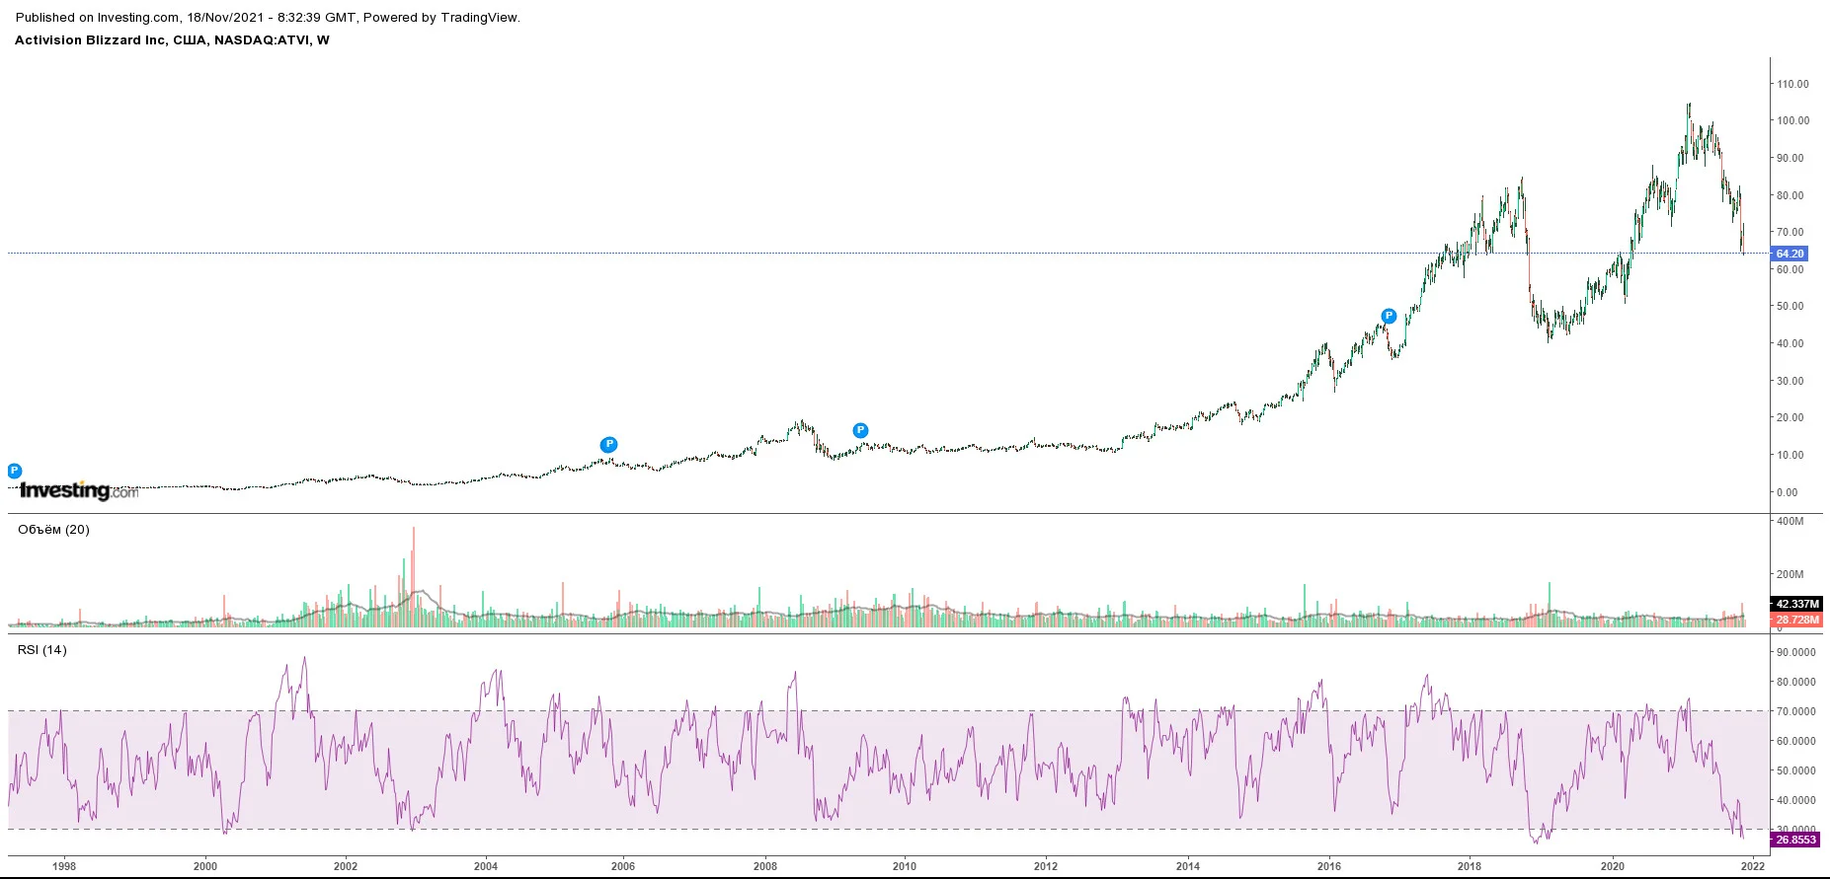The image size is (1830, 879).
Task: Click the 2020 year label on the time axis
Action: 1613,866
